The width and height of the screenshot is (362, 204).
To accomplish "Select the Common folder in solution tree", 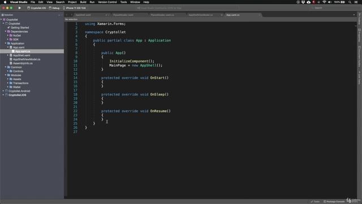I will (16, 67).
